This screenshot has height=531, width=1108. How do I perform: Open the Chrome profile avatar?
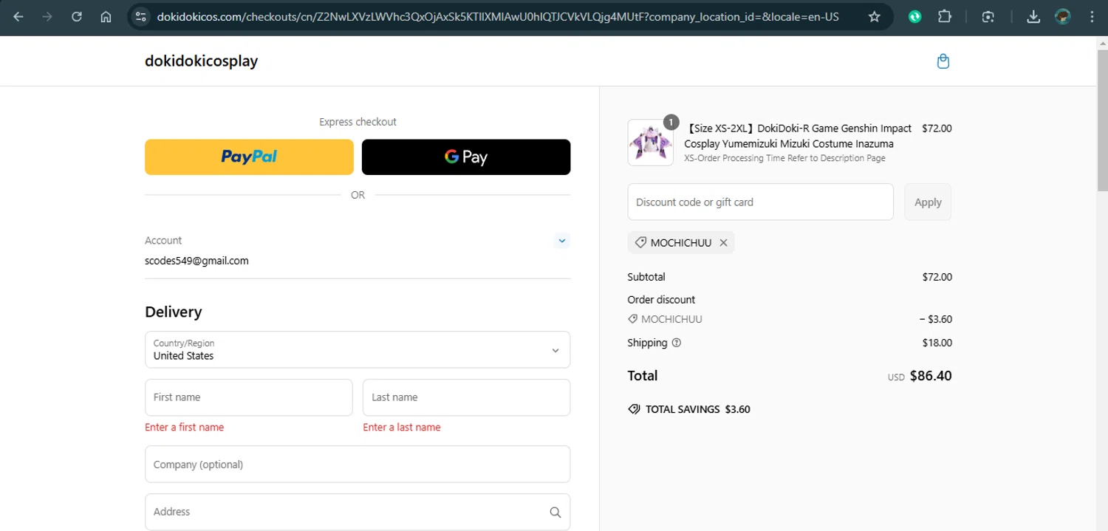1063,16
